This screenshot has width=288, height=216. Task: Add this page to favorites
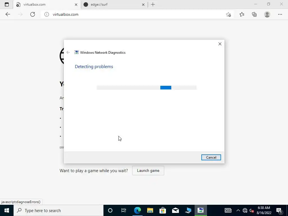pyautogui.click(x=228, y=15)
